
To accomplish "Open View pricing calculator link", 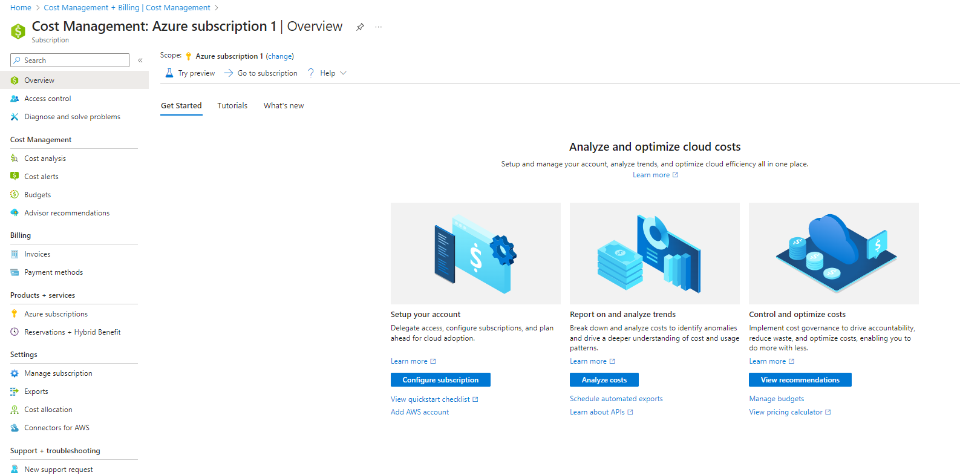I will (x=790, y=412).
